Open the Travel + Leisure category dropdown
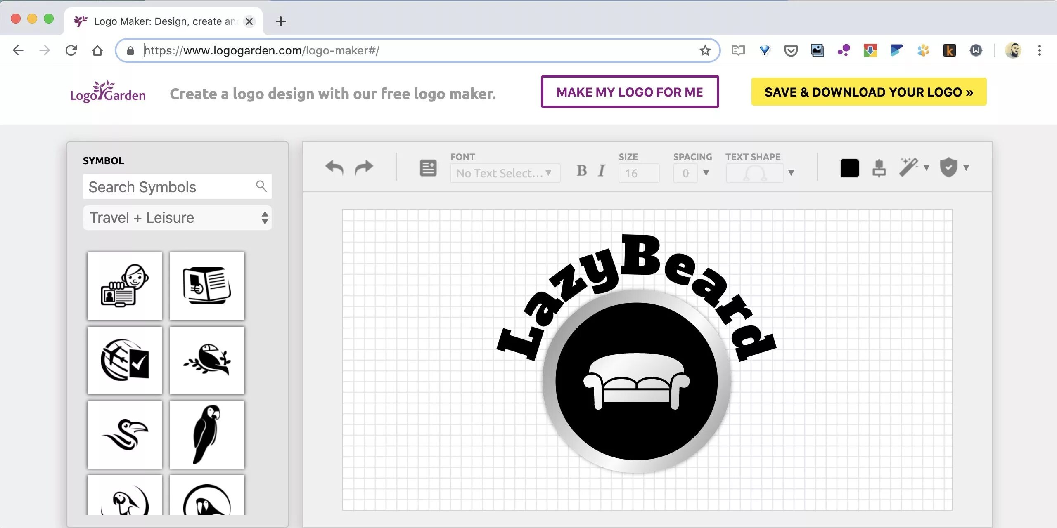The image size is (1057, 528). pyautogui.click(x=178, y=218)
